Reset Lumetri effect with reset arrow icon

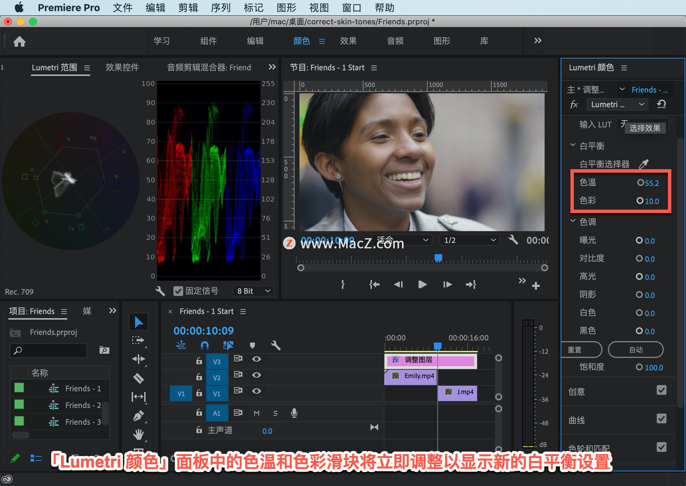pos(661,104)
